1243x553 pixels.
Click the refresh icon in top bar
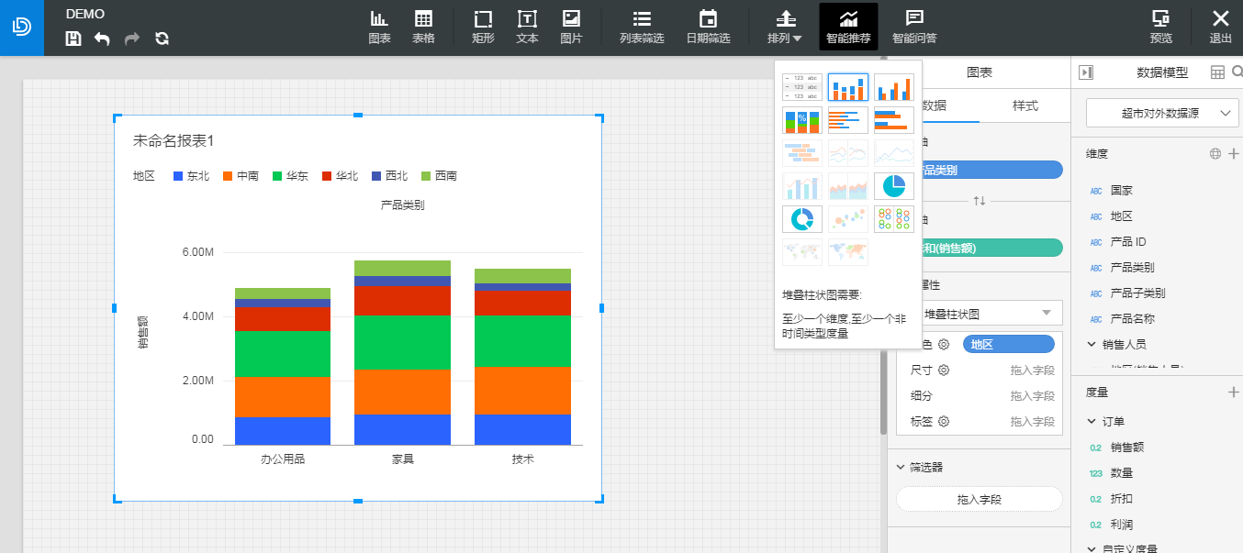point(162,39)
